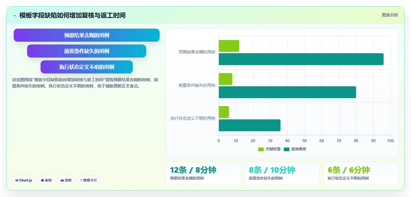Viewport: 411px width, 197px height.
Task: Click the x-axis tick label 100
Action: coord(390,141)
